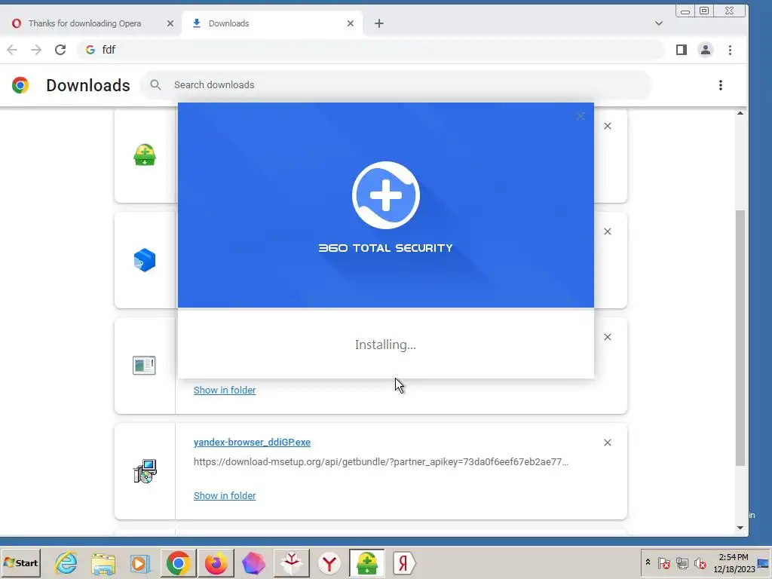Remove the first download from list
Screen dimensions: 772x579
608,126
